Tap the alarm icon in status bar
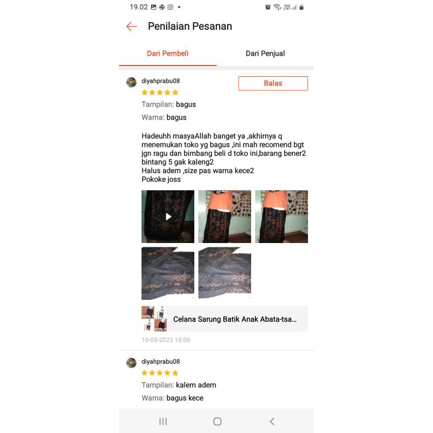433x433 pixels. point(267,7)
